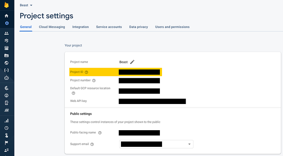Go to Project Overview home icon
The image size is (283, 156).
tap(6, 16)
